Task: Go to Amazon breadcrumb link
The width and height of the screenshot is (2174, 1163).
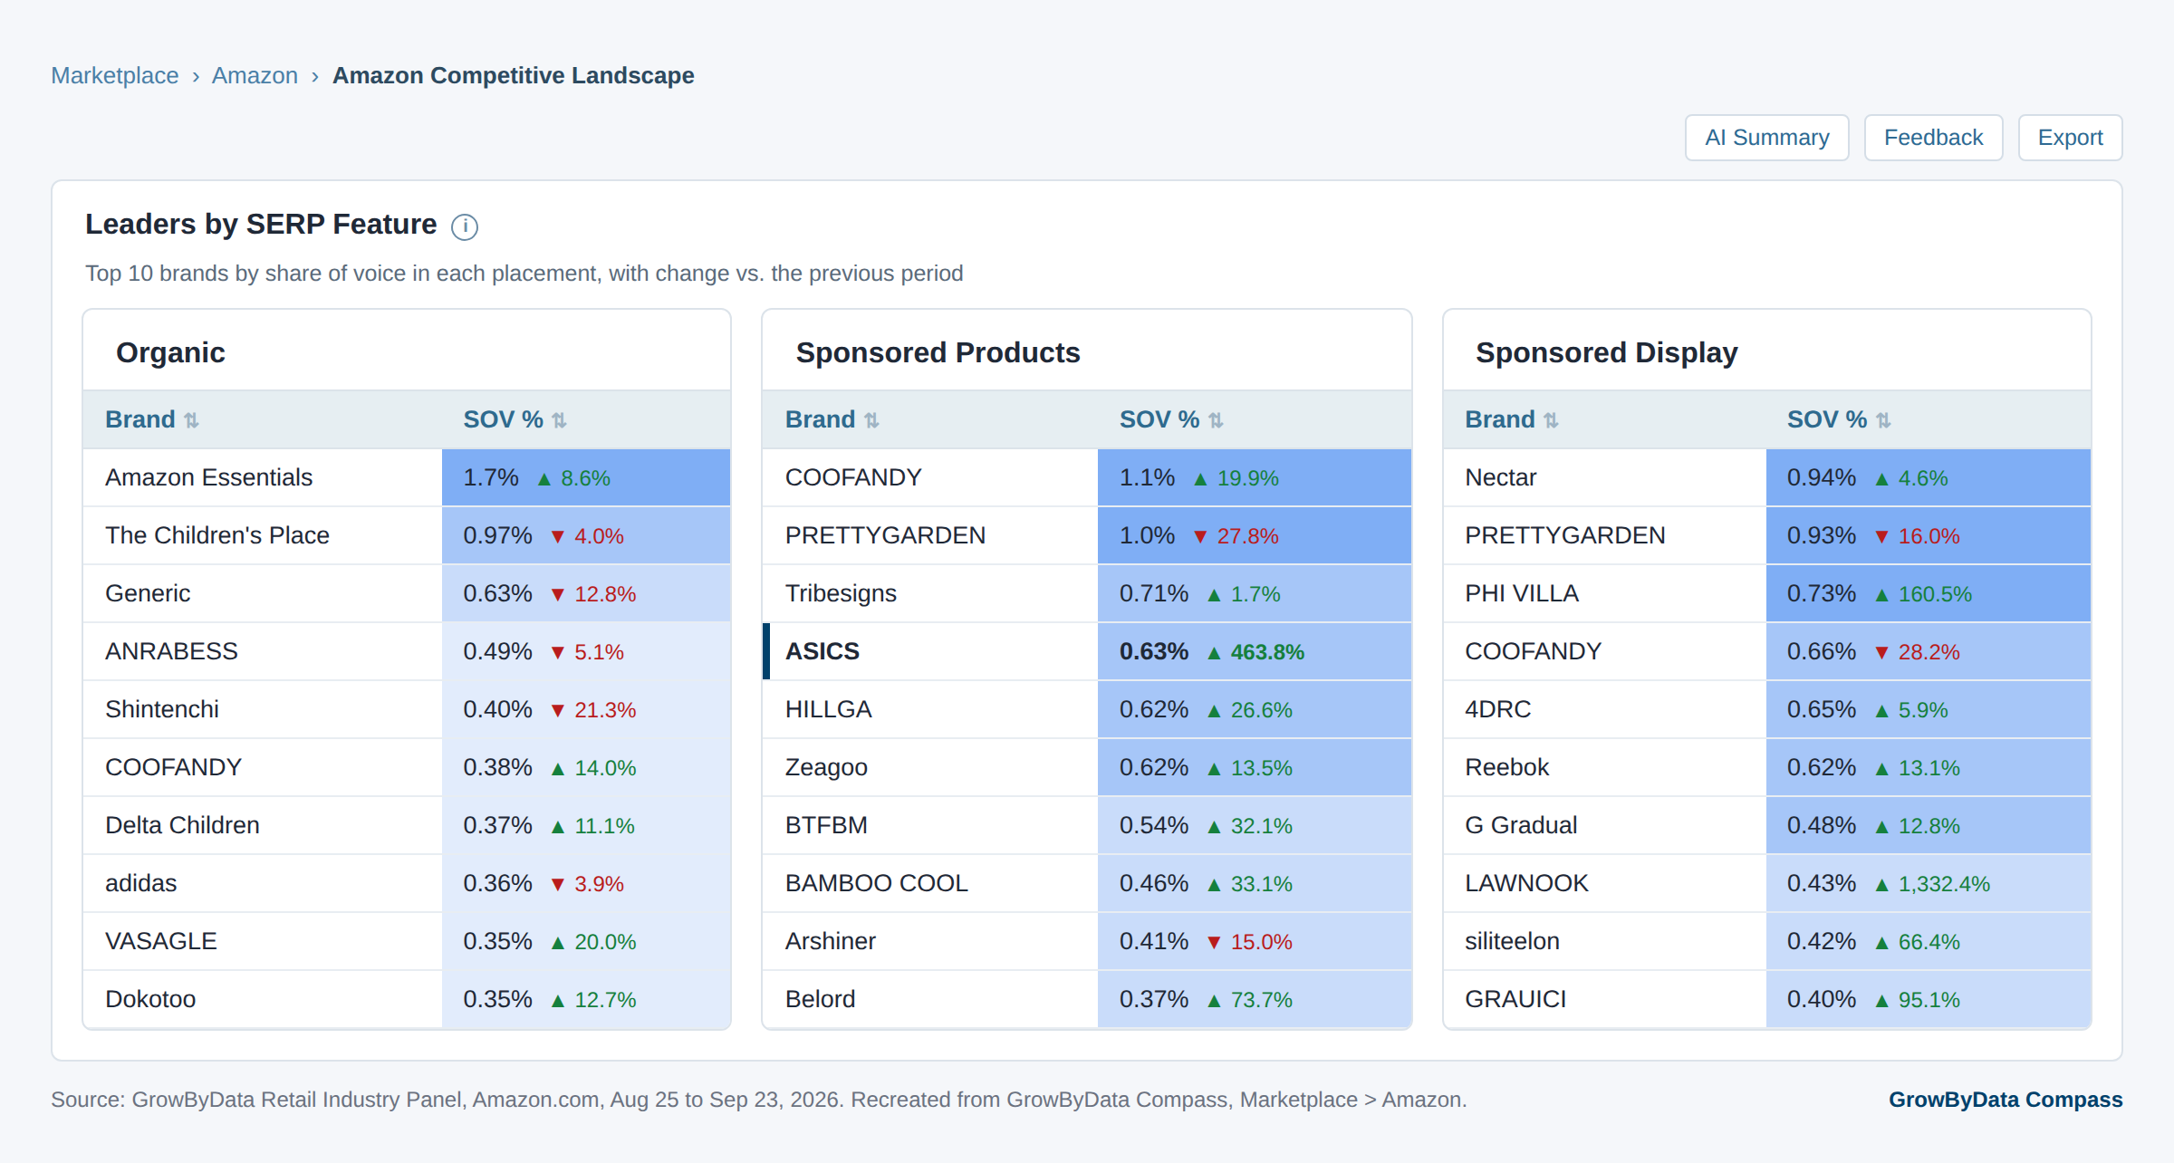Action: tap(255, 75)
